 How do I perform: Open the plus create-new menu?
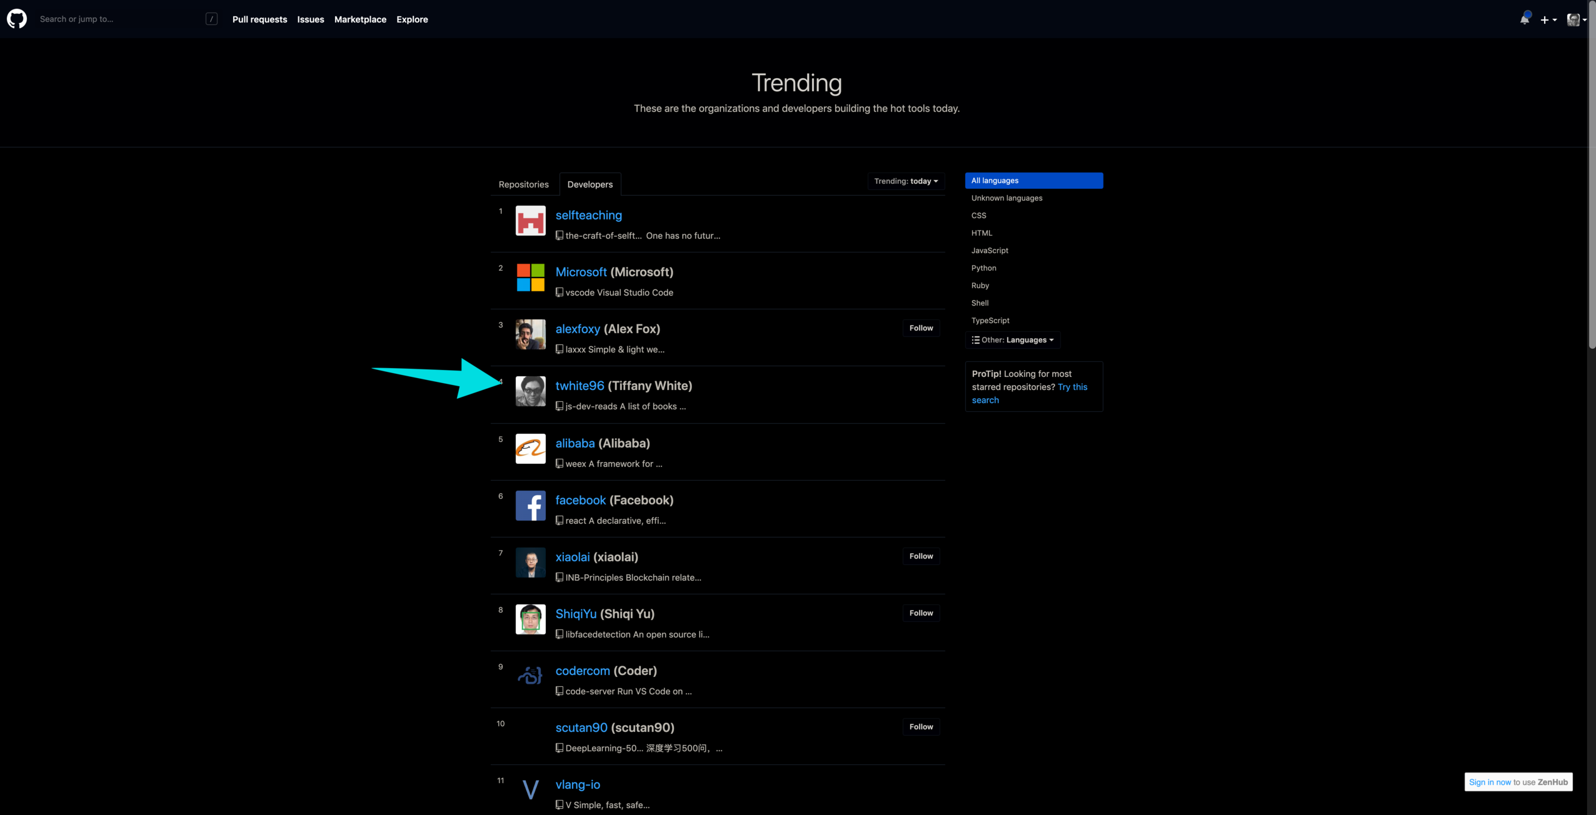(x=1548, y=20)
